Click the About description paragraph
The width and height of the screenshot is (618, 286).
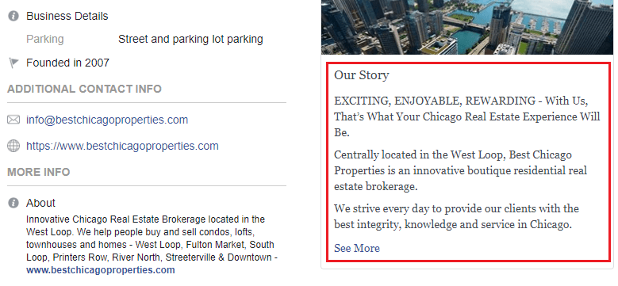click(152, 245)
